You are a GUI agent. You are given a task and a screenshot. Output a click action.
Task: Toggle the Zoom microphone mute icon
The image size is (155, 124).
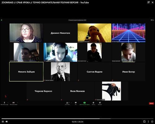[x=4, y=103]
